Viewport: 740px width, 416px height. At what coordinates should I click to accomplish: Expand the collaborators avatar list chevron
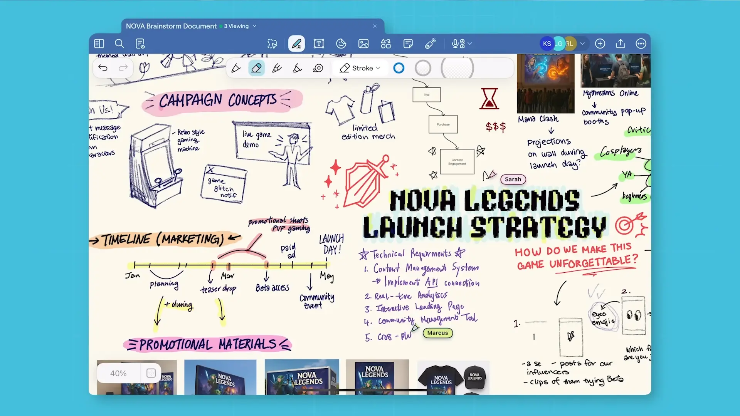point(582,44)
